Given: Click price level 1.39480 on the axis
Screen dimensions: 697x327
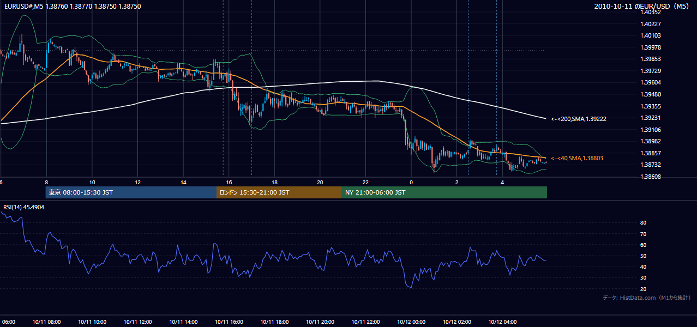Looking at the screenshot, I should tap(651, 94).
